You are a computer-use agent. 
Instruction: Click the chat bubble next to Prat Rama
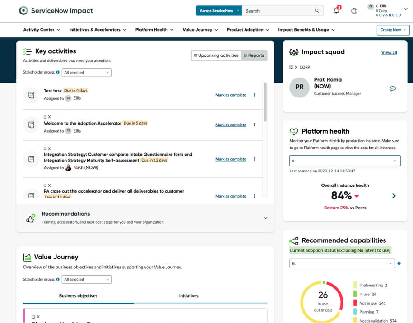point(393,89)
